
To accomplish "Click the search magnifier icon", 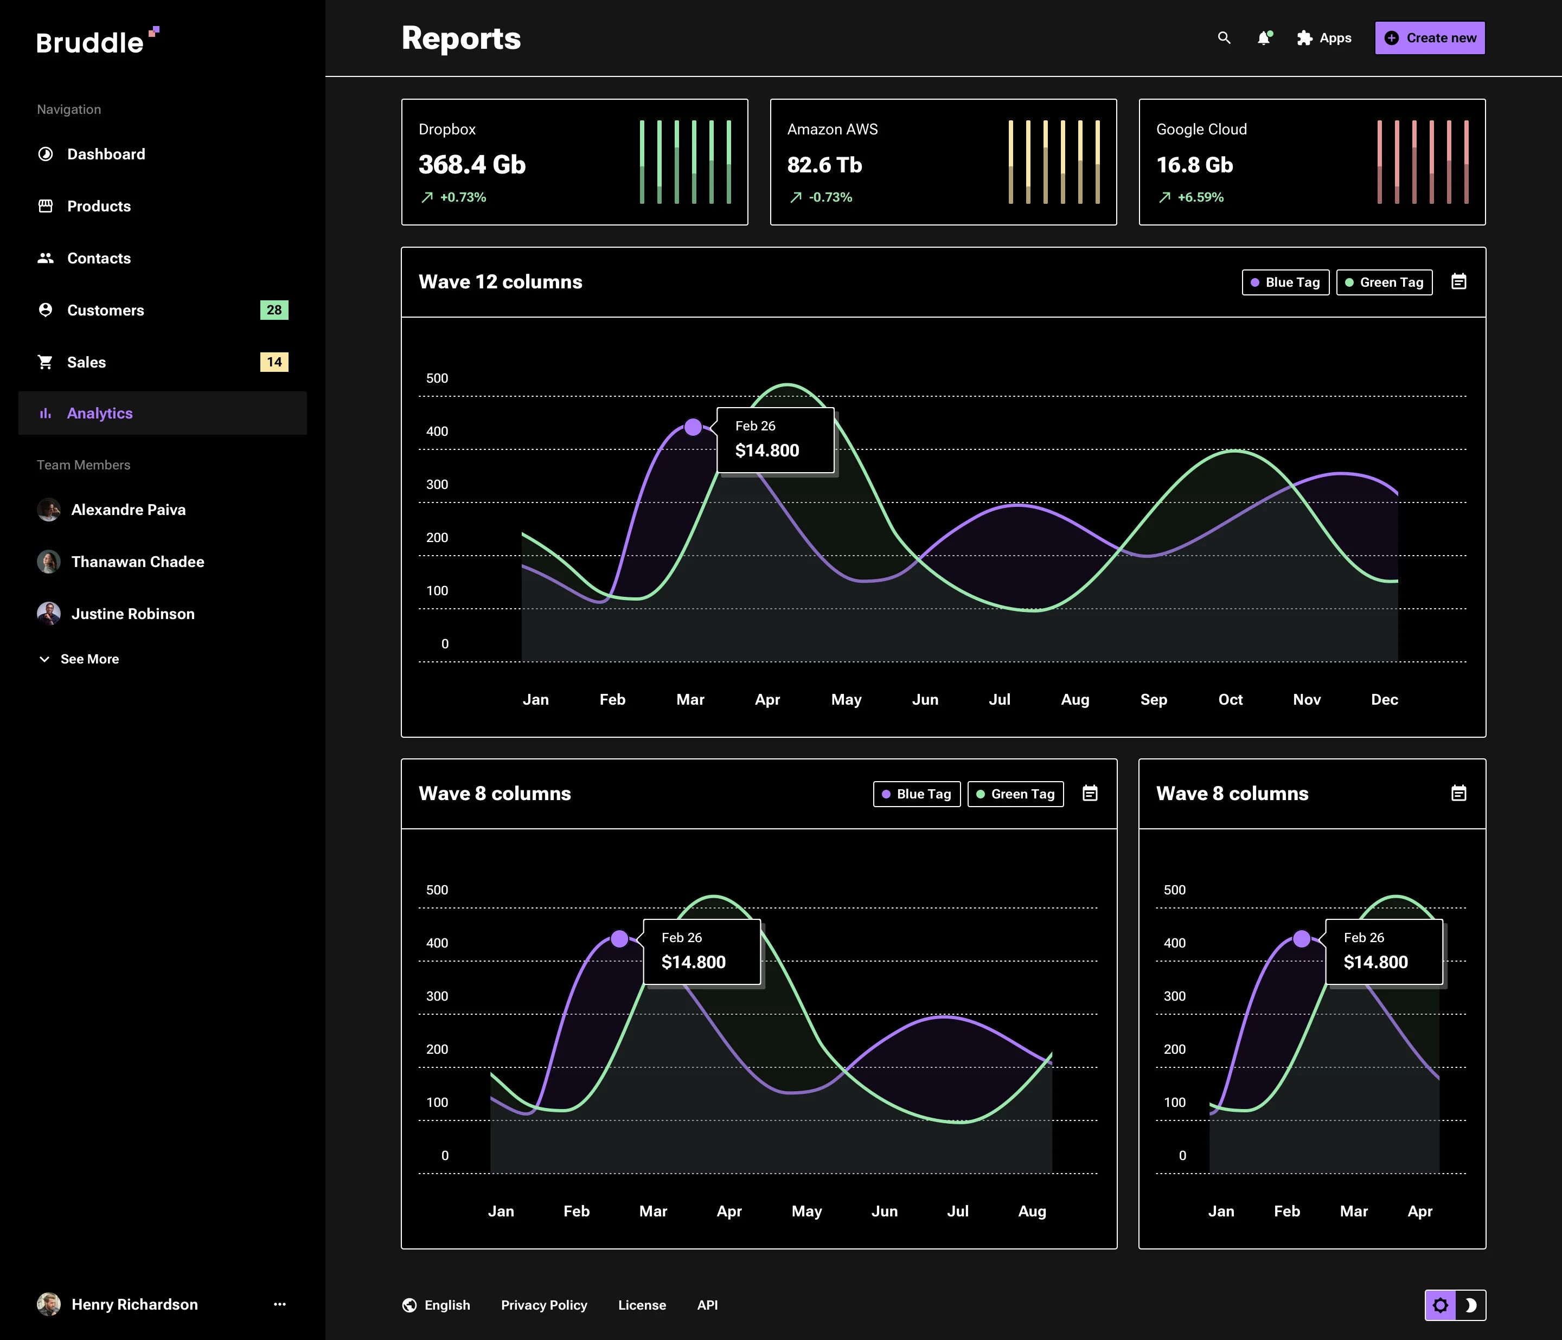I will tap(1224, 38).
